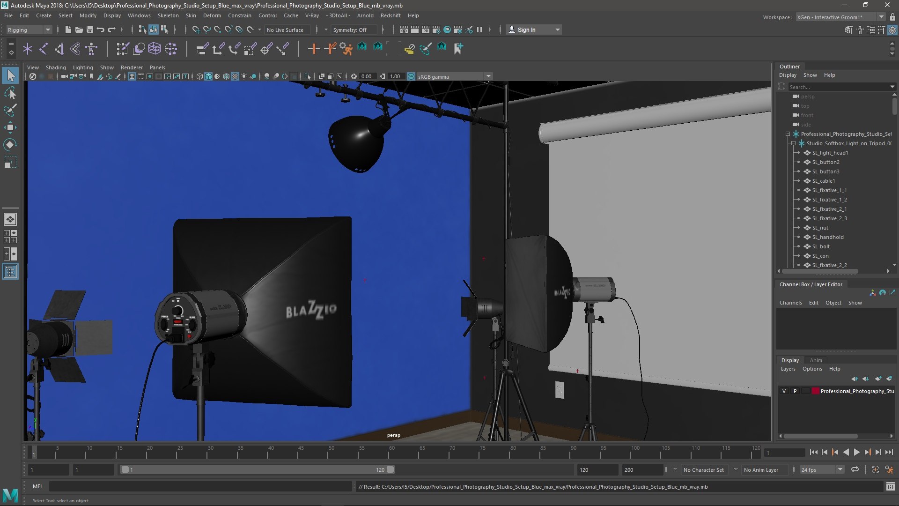Open the No Character Set dropdown
Screen dimensions: 899x506
click(704, 469)
